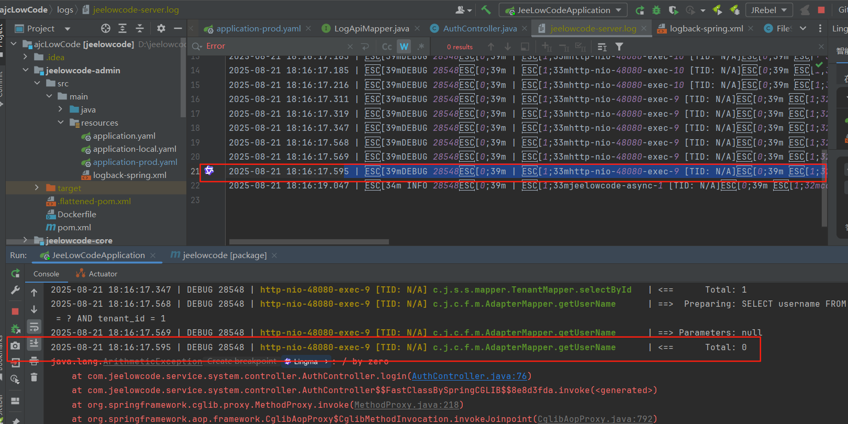Screen dimensions: 848x424
Task: Toggle scroll to end in Run console
Action: click(34, 344)
